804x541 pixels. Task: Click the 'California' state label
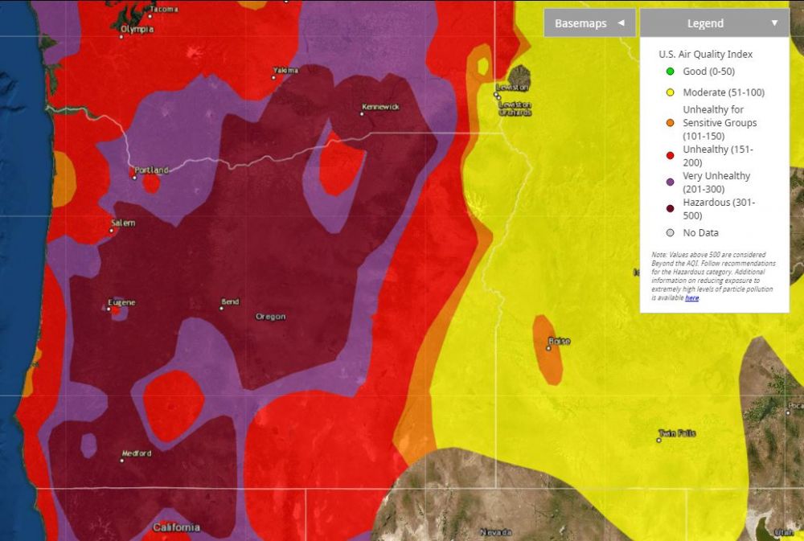176,527
